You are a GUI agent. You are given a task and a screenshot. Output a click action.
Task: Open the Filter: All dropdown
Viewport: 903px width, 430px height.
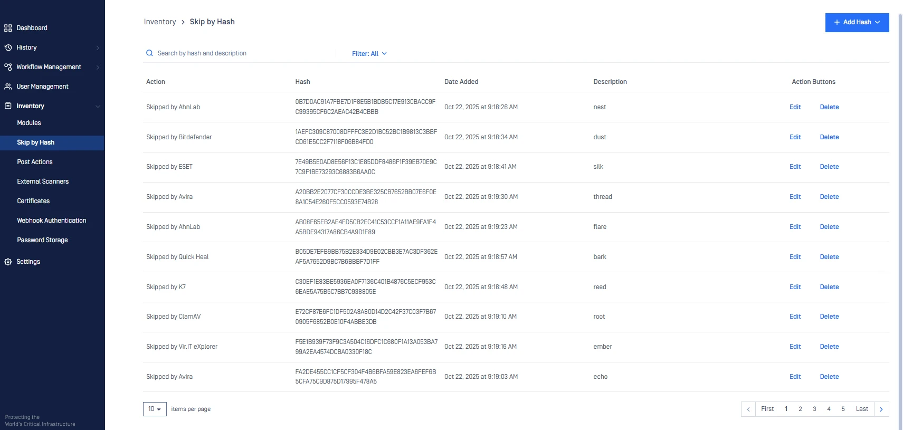coord(369,54)
